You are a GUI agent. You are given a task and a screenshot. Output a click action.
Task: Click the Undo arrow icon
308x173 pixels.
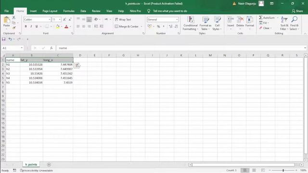tap(10, 39)
